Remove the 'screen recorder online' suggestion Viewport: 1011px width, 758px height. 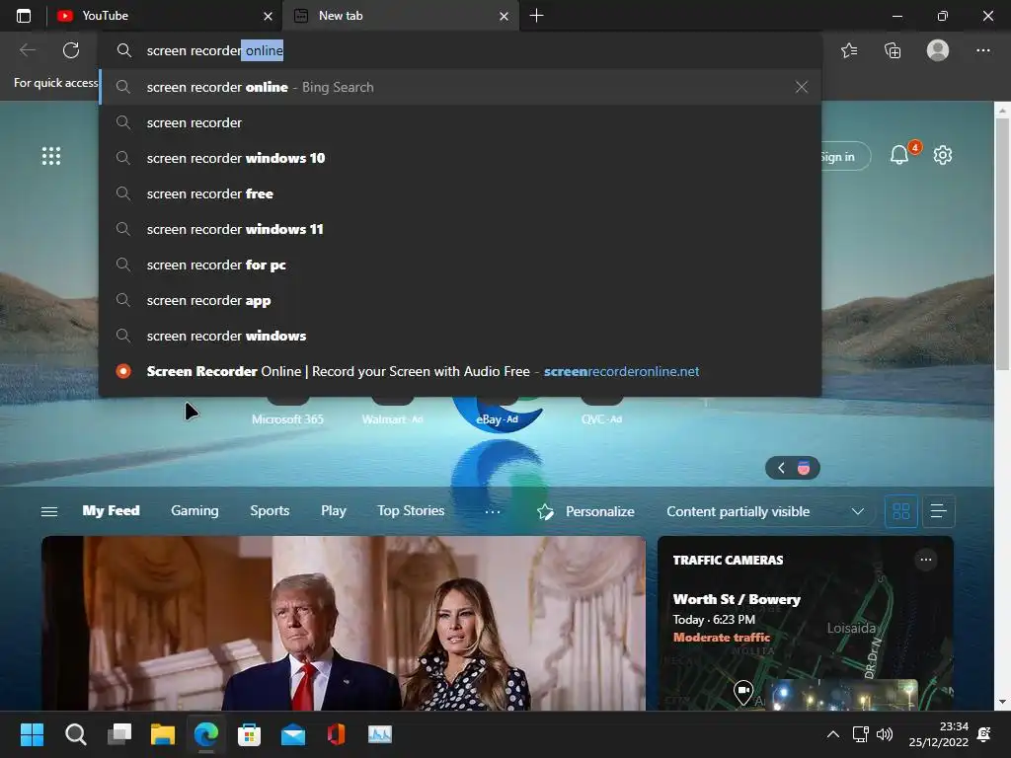801,87
